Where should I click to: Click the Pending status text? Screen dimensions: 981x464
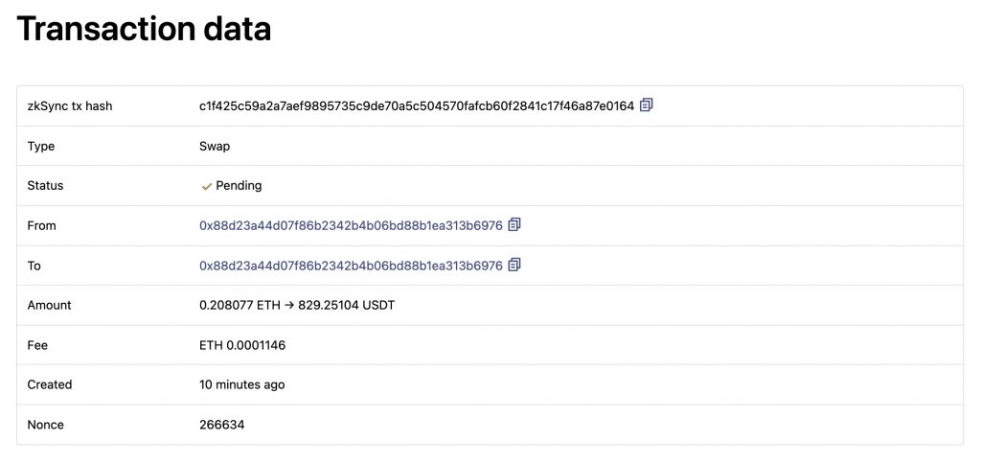tap(239, 186)
